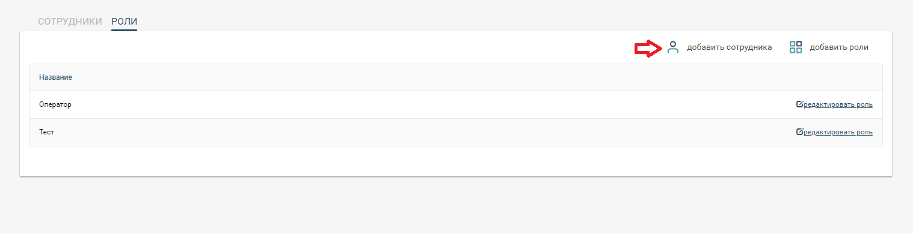Click the person icon for adding employee
Viewport: 913px width, 234px height.
click(673, 47)
